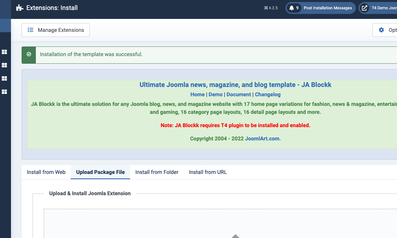This screenshot has height=238, width=397.
Task: Switch to the Install from Web tab
Action: (x=46, y=172)
